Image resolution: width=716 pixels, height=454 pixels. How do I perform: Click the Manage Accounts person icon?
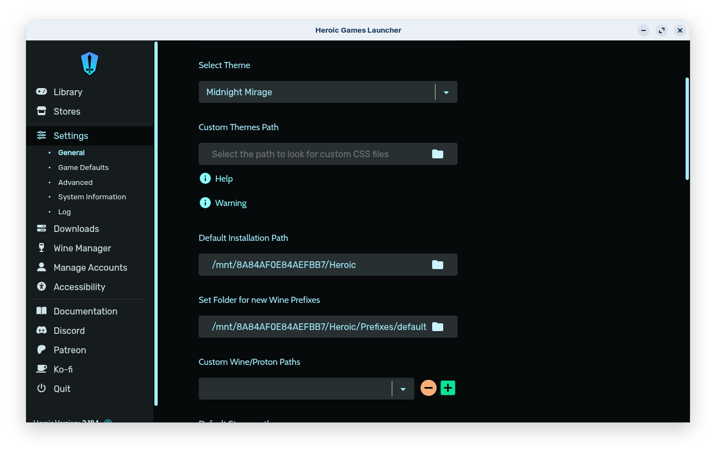pos(41,267)
